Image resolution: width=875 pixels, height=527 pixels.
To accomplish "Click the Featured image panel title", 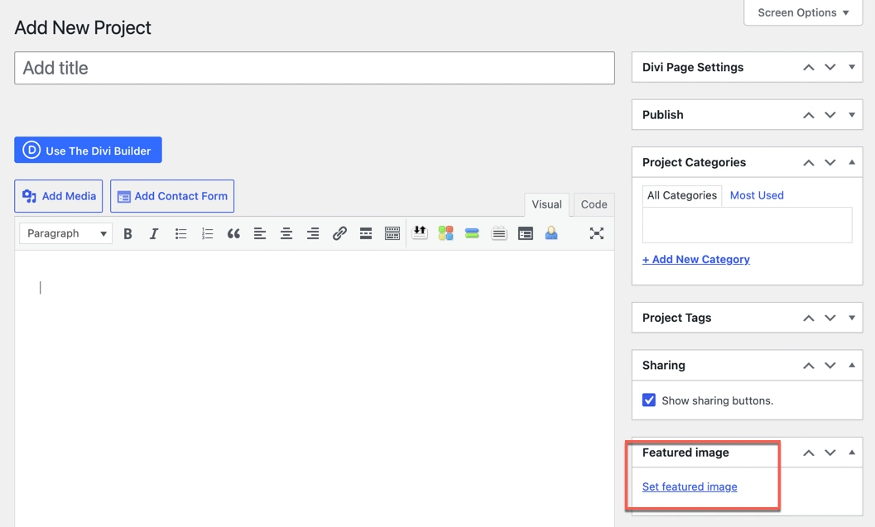I will [x=685, y=453].
